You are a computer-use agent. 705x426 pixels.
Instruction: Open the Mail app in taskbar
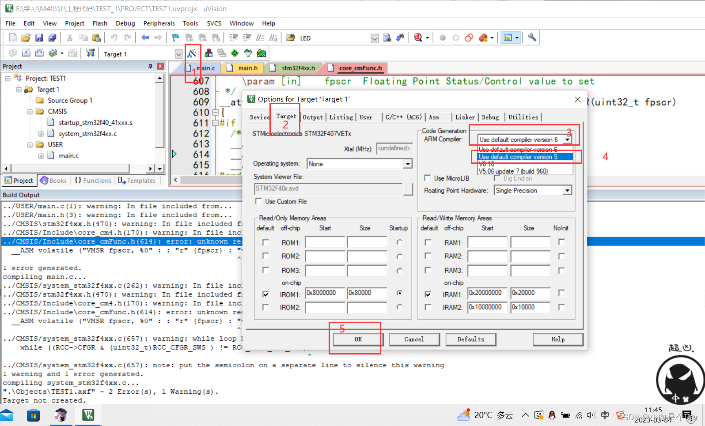pos(6,415)
